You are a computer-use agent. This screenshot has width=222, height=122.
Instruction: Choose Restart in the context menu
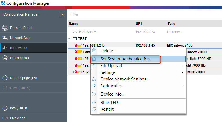(107, 109)
